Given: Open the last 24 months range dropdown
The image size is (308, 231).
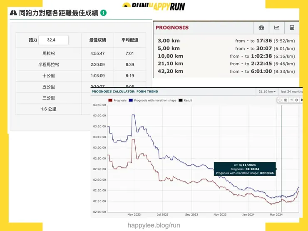Looking at the screenshot, I should [x=291, y=92].
